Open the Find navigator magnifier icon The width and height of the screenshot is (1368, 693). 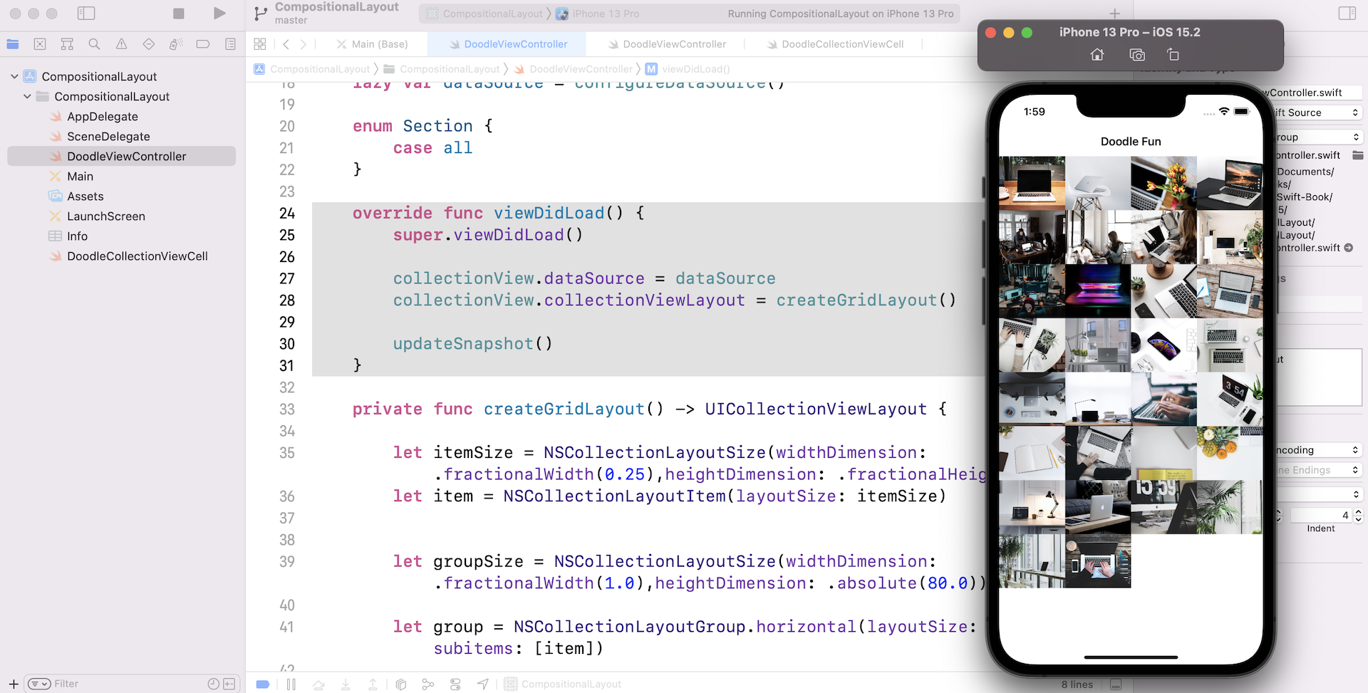94,44
